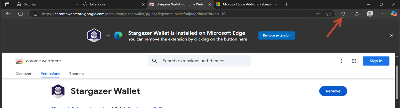Click the Remove extension banner button
This screenshot has height=108, width=400.
(276, 35)
